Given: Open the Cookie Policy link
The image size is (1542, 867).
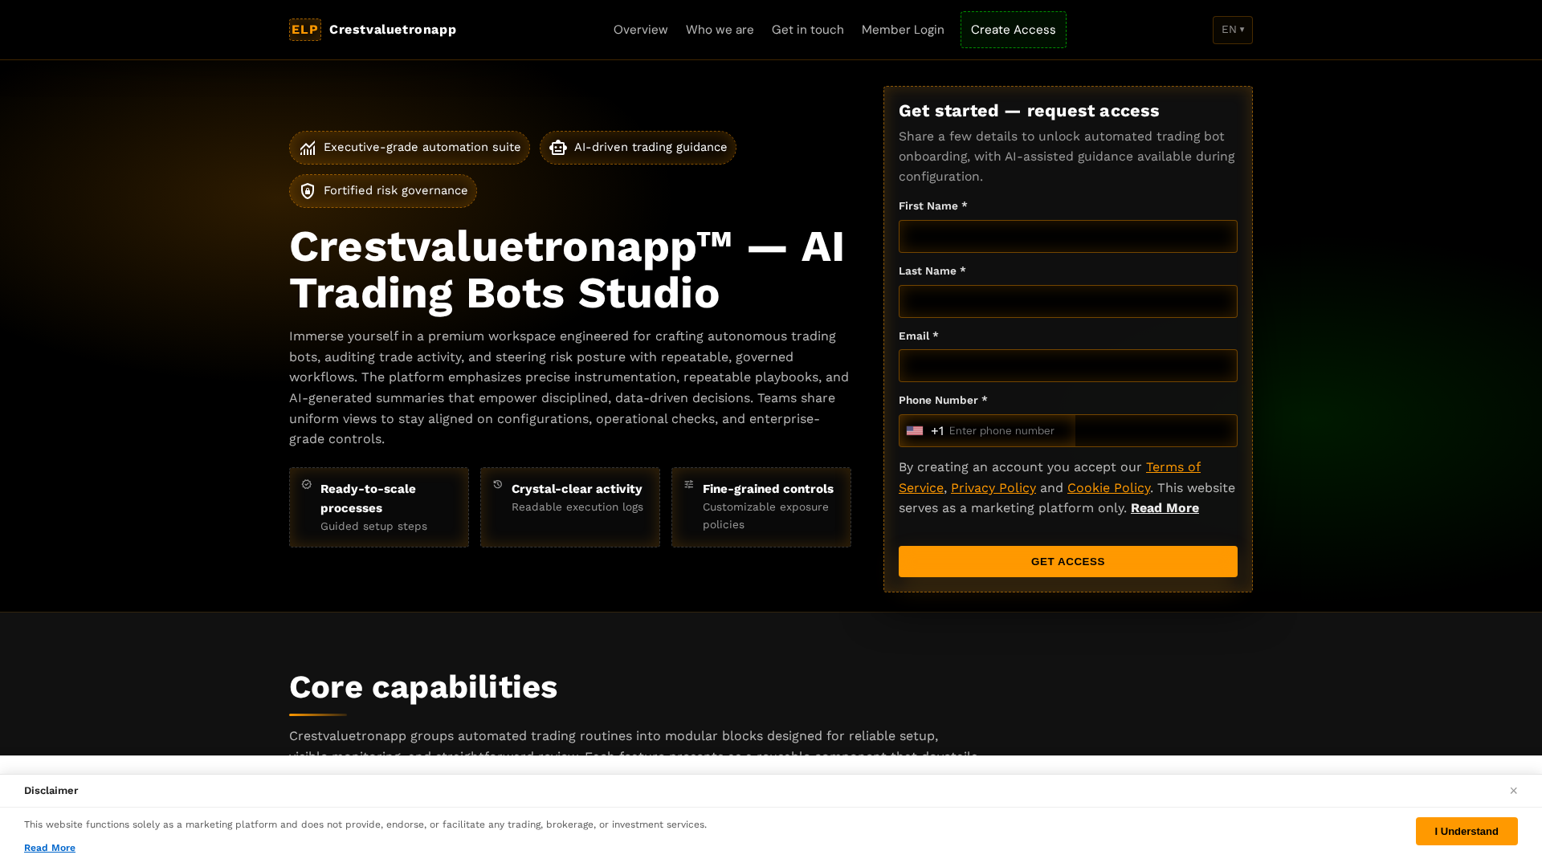Looking at the screenshot, I should point(1108,488).
